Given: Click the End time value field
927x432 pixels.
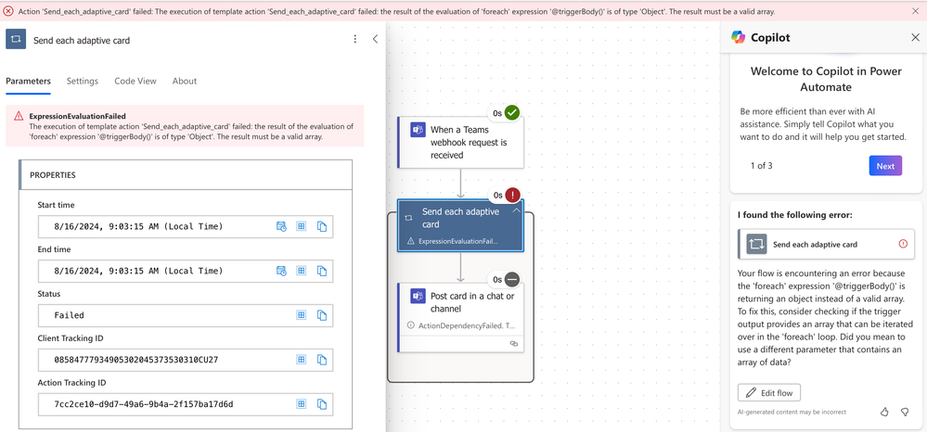Looking at the screenshot, I should tap(185, 271).
